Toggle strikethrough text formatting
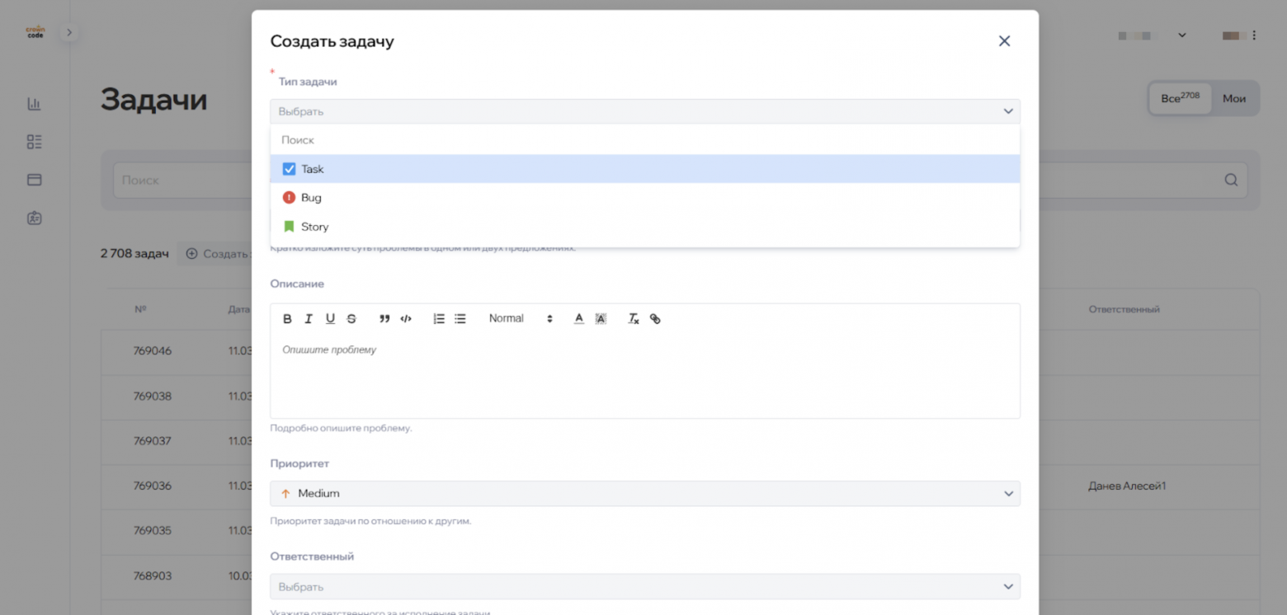The image size is (1287, 615). 351,319
